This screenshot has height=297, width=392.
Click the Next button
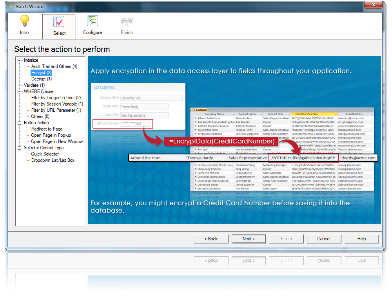pyautogui.click(x=249, y=239)
